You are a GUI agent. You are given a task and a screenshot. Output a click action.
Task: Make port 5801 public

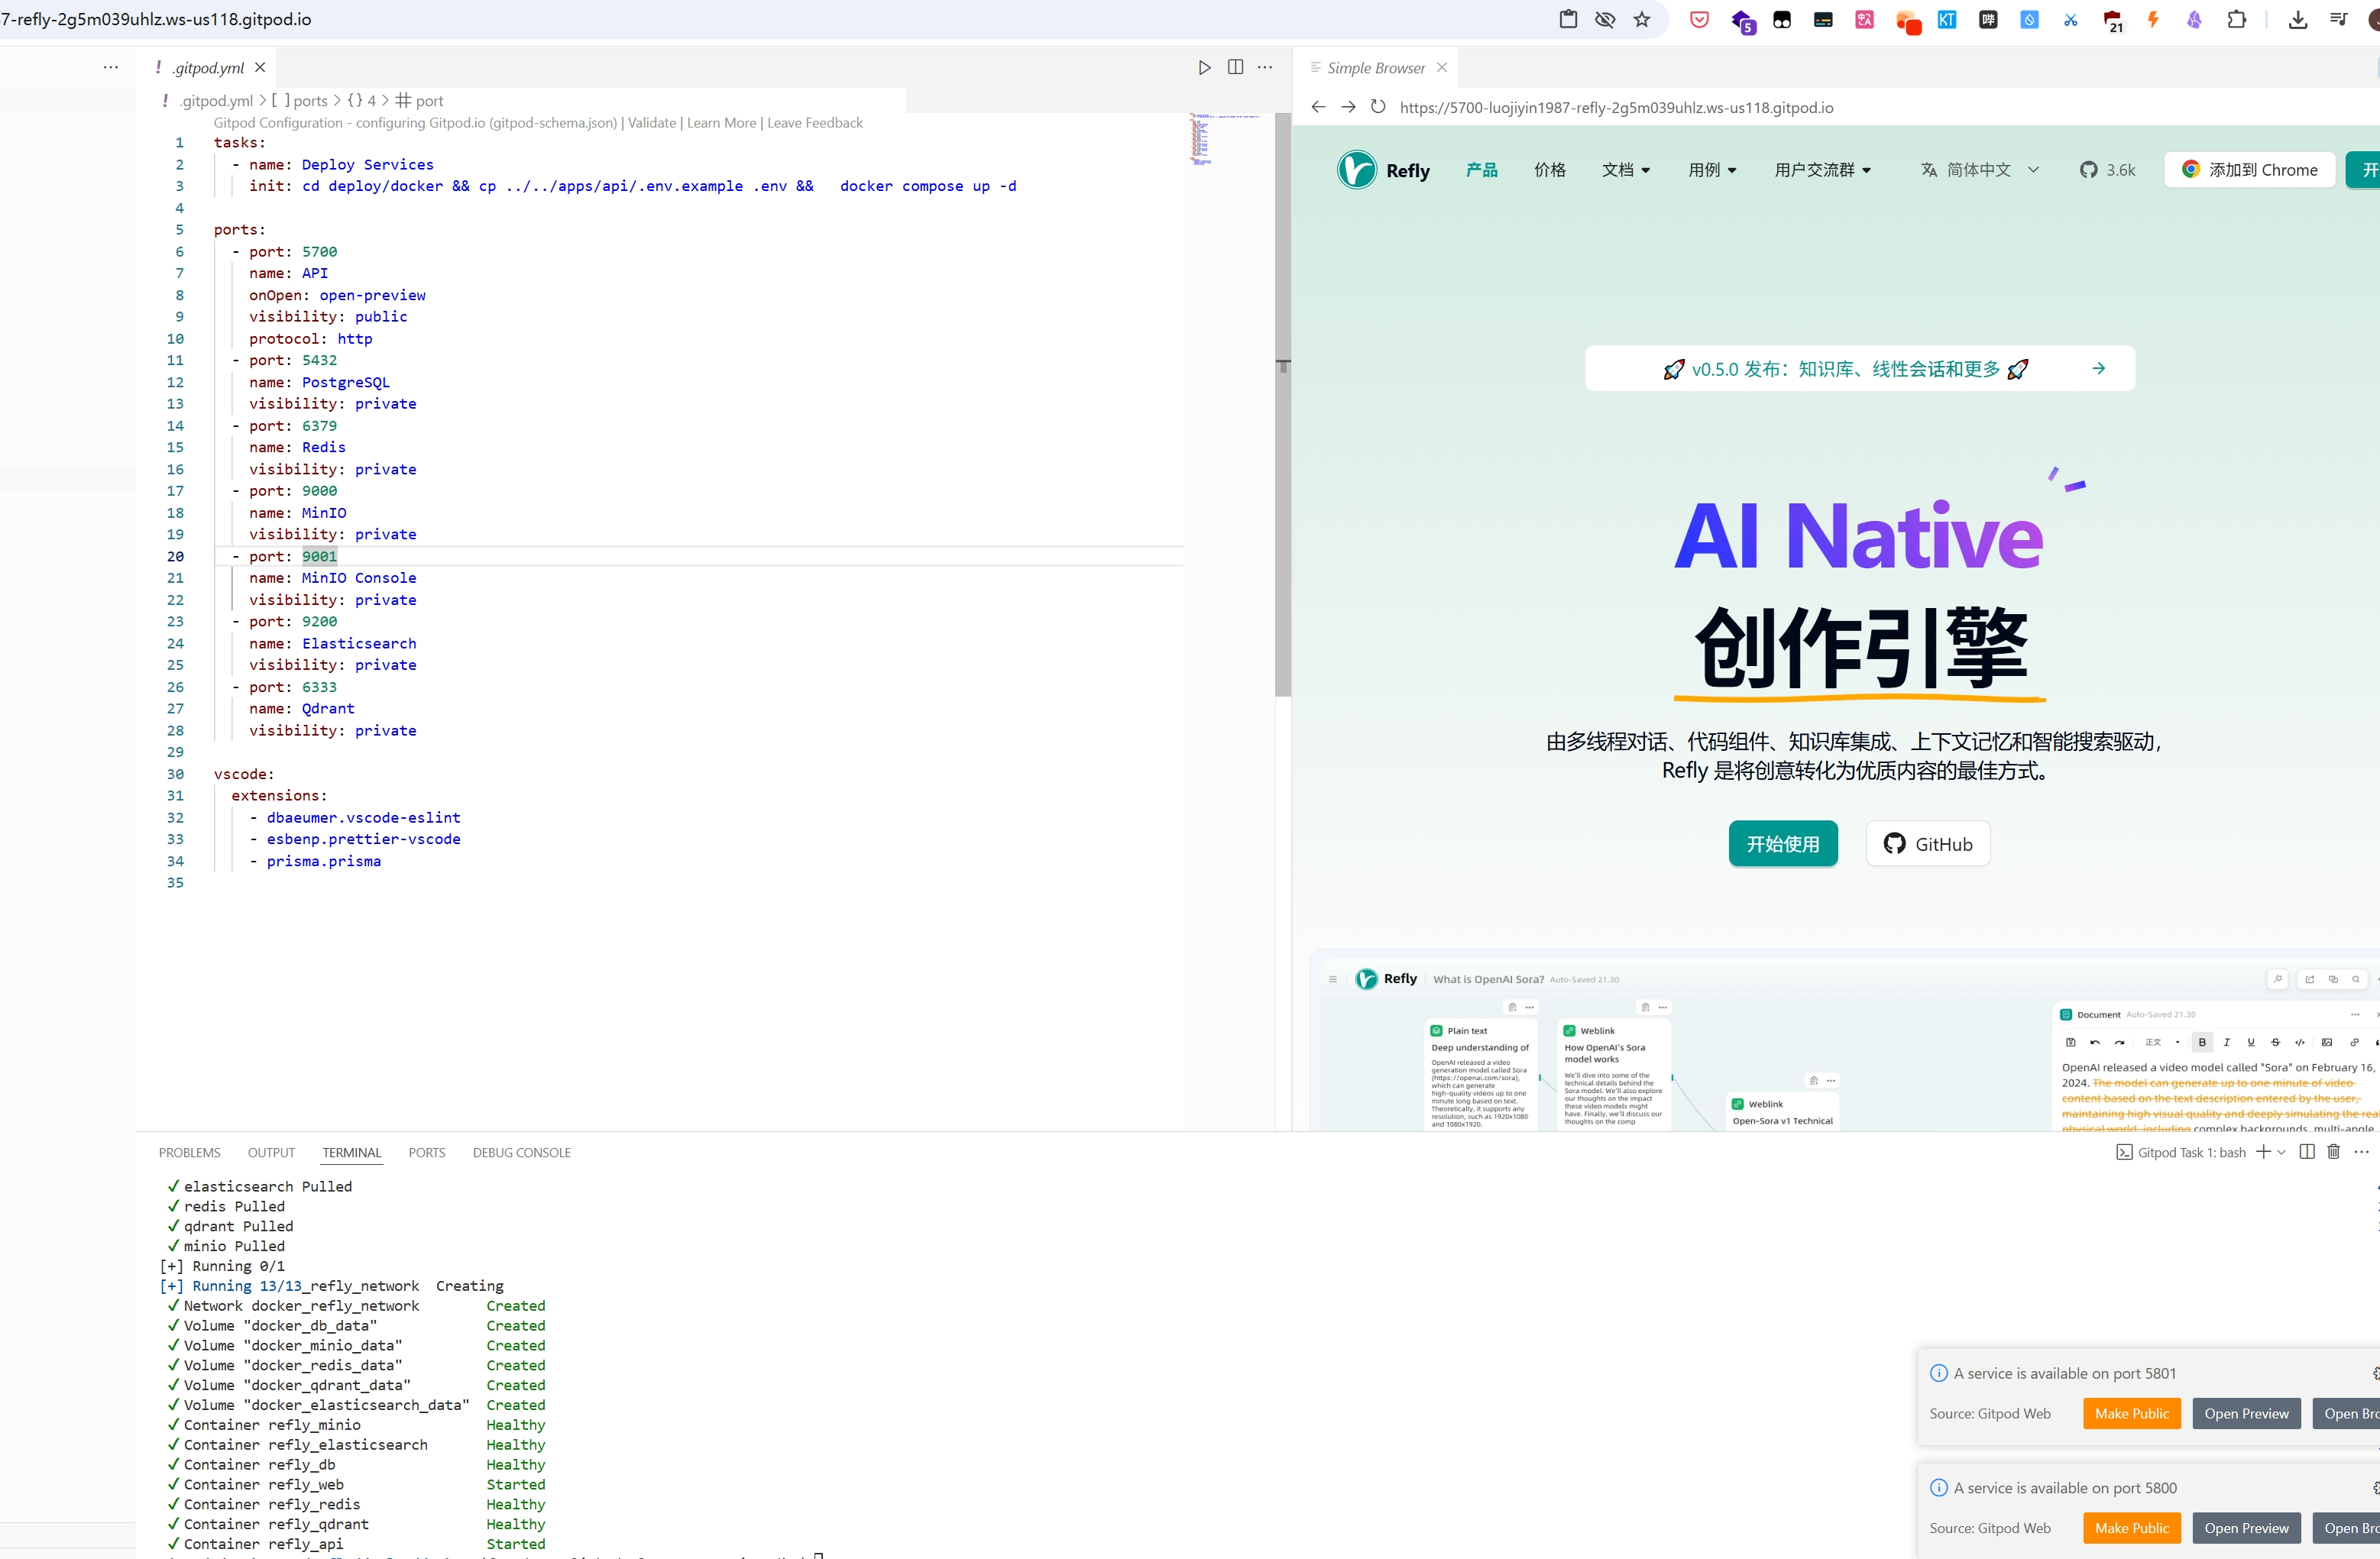pos(2131,1413)
